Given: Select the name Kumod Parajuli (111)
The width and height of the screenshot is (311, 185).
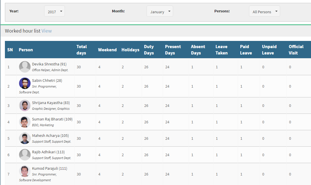Looking at the screenshot, I should tap(50, 169).
